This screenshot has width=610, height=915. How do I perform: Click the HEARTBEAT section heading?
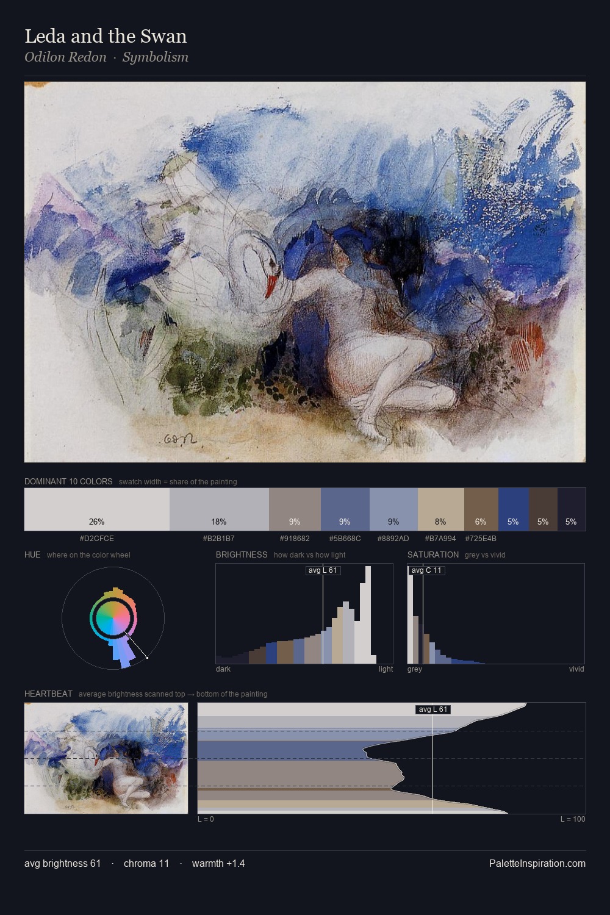(48, 694)
